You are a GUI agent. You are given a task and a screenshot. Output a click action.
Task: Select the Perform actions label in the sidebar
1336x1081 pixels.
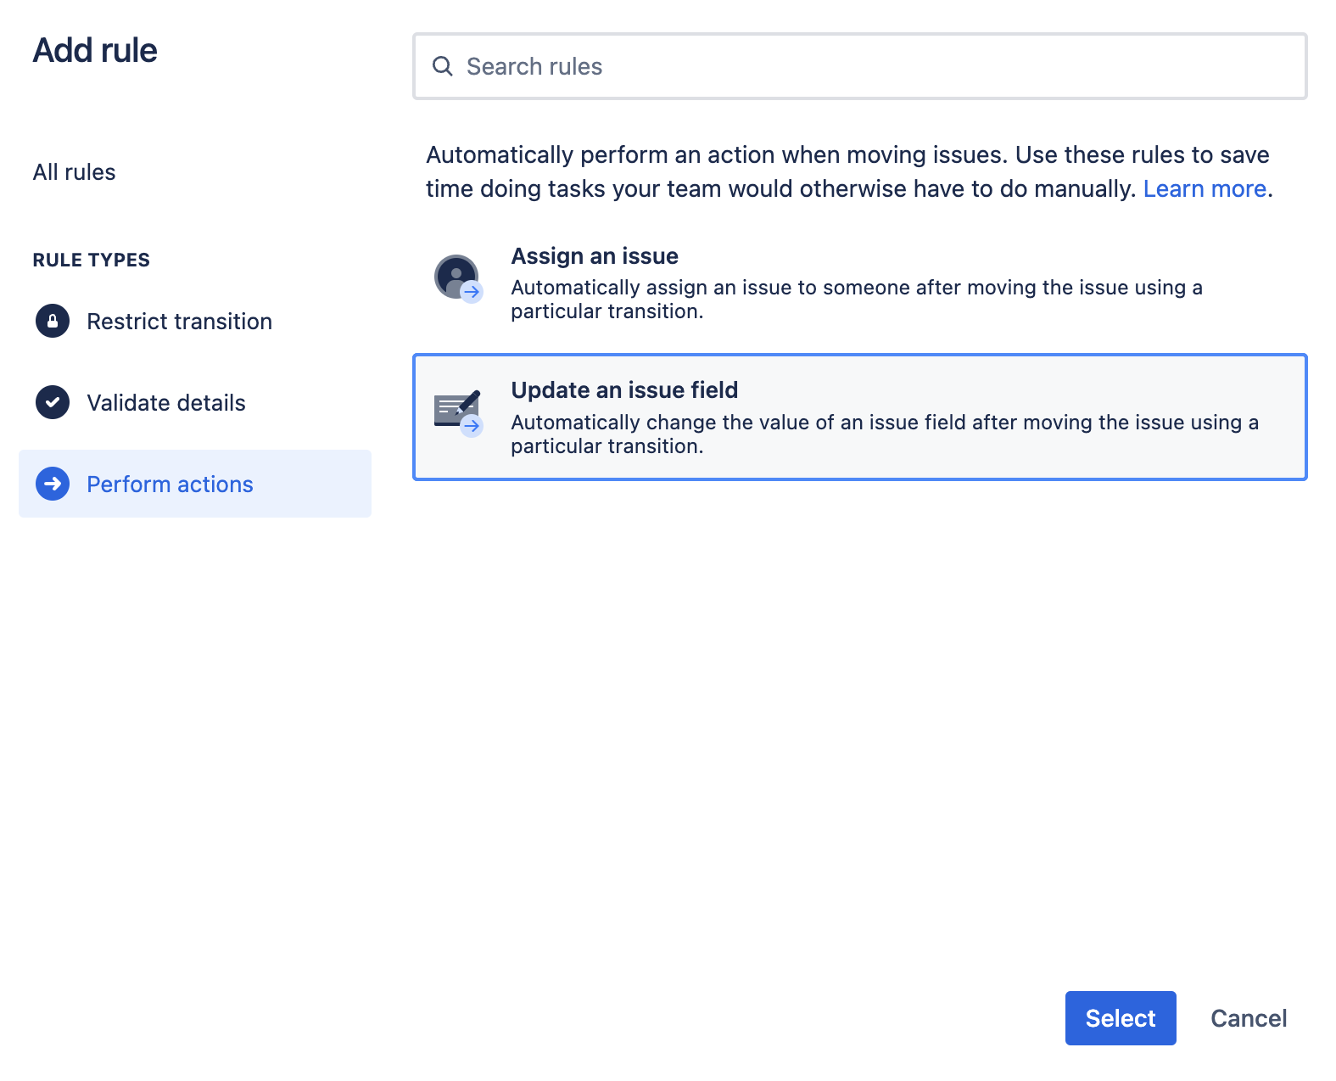[170, 484]
